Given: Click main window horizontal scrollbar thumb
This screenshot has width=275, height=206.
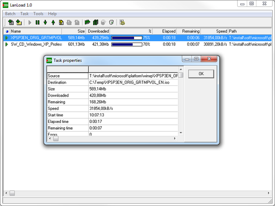Looking at the screenshot, I should click(x=12, y=193).
